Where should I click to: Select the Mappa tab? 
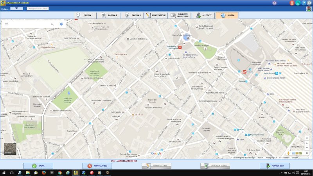pos(227,15)
